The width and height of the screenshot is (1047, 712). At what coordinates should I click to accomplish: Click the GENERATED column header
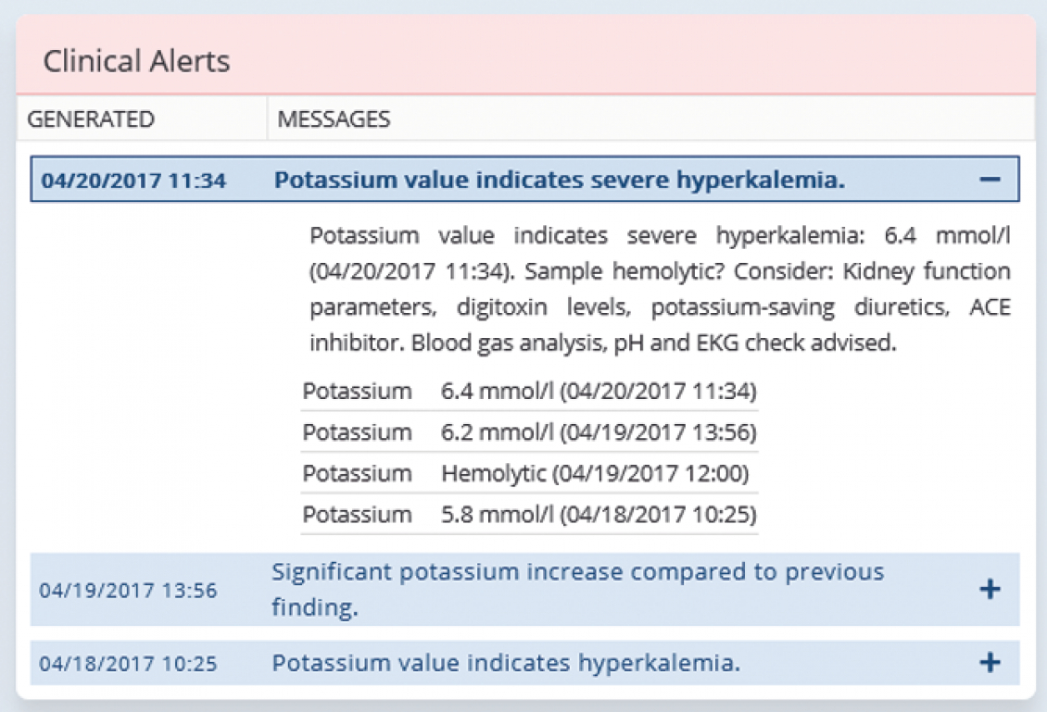point(91,119)
